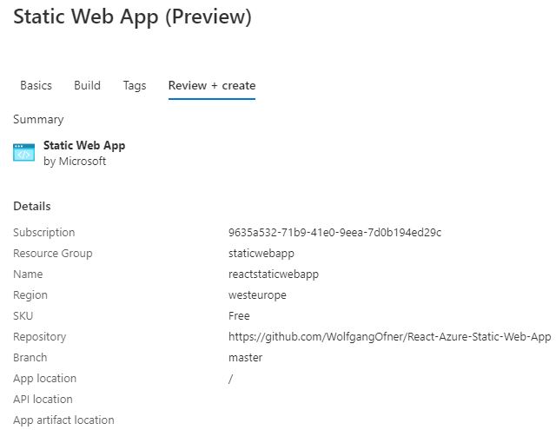Select the Review + create tab

point(212,85)
